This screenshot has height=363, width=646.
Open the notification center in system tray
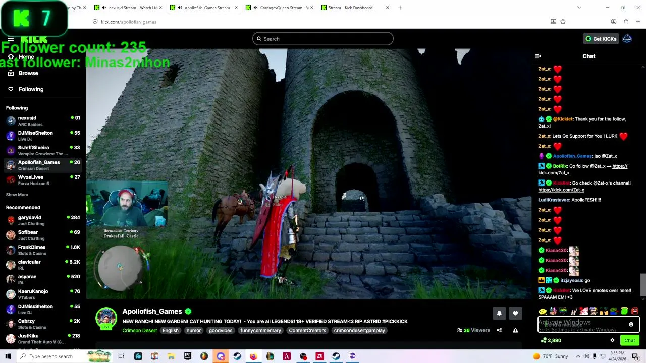point(635,356)
